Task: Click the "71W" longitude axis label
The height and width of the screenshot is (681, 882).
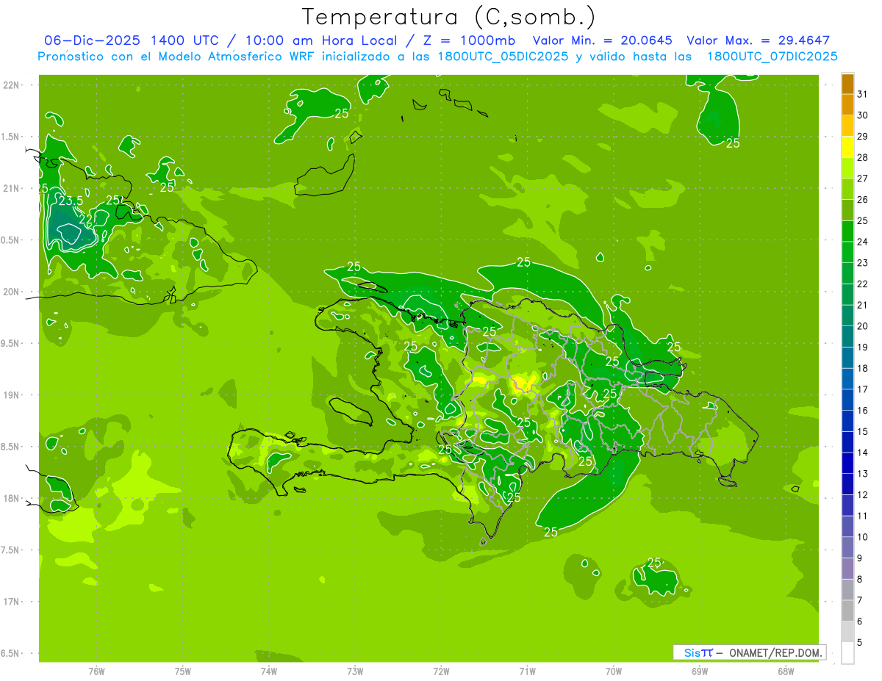Action: point(527,671)
